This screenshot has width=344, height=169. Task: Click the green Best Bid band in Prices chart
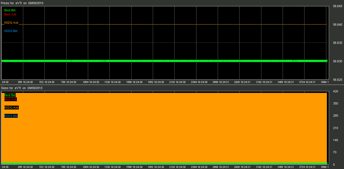[164, 61]
